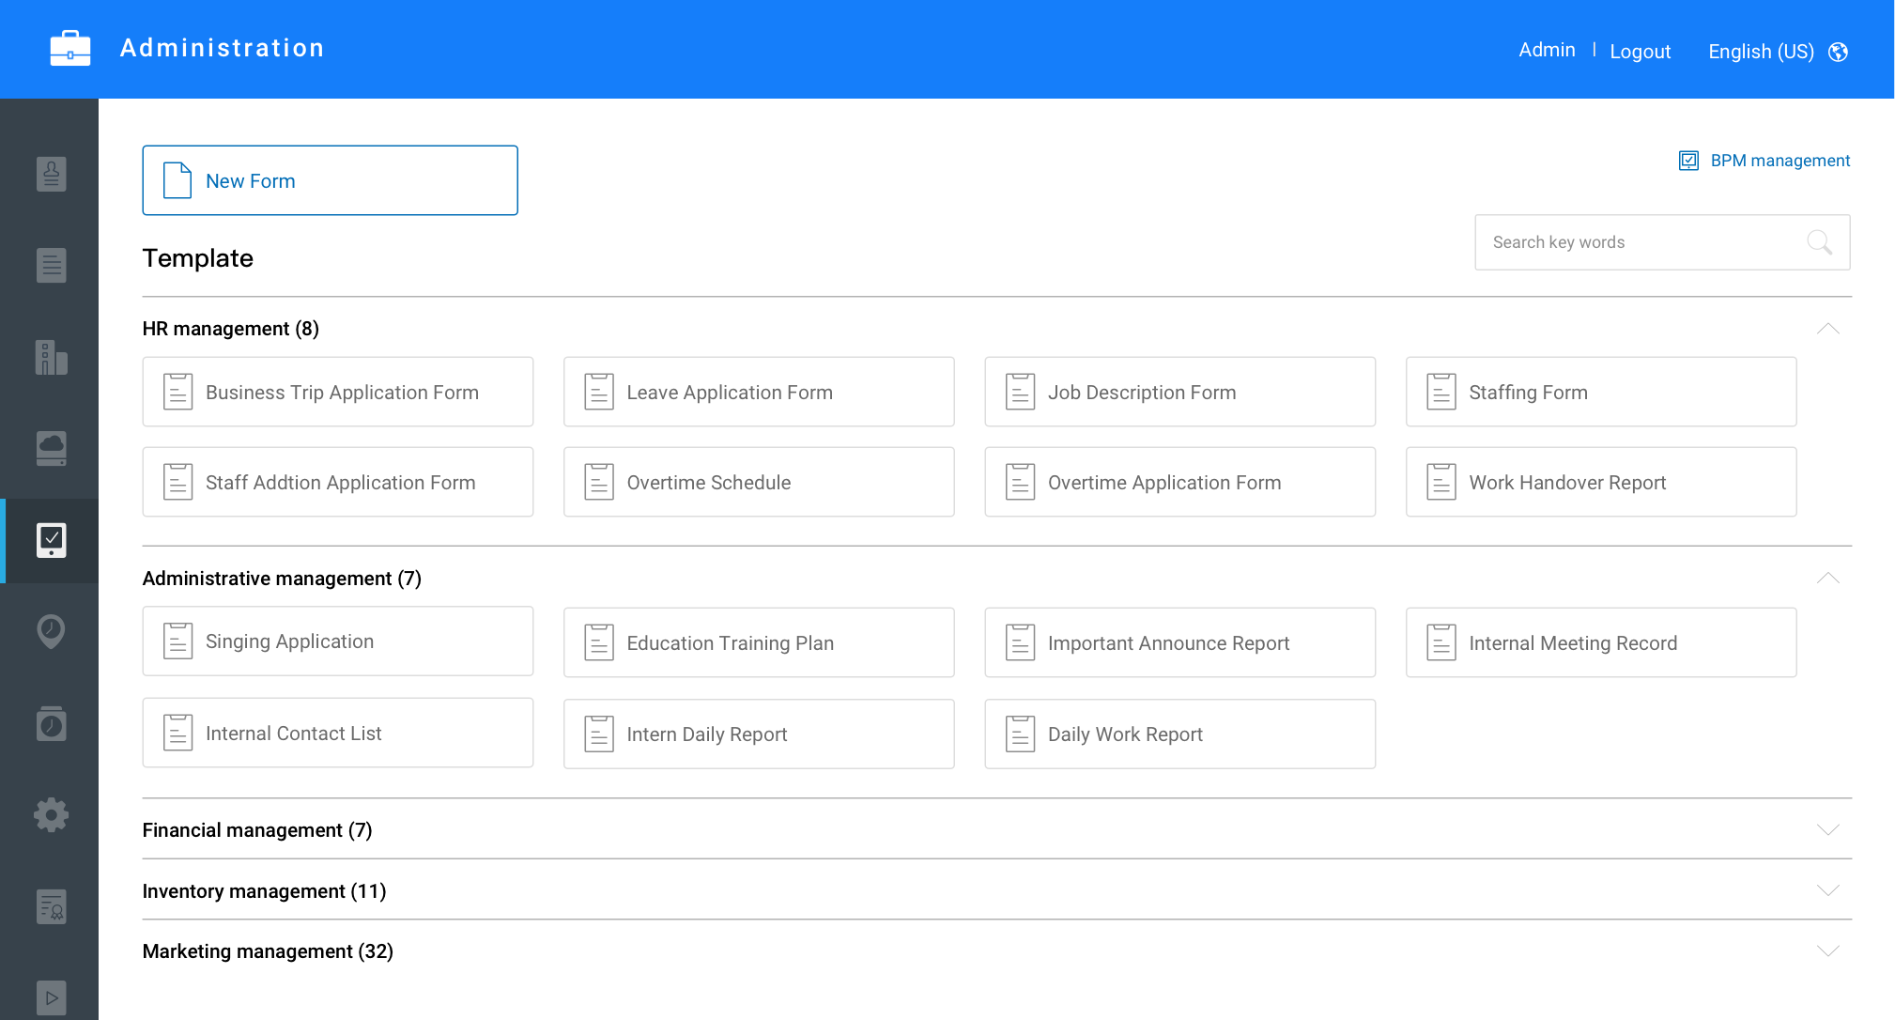Screen dimensions: 1895x1020
Task: Open the Leave Application Form template
Action: click(759, 392)
